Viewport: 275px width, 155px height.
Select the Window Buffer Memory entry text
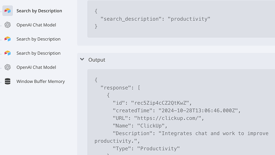(x=41, y=81)
